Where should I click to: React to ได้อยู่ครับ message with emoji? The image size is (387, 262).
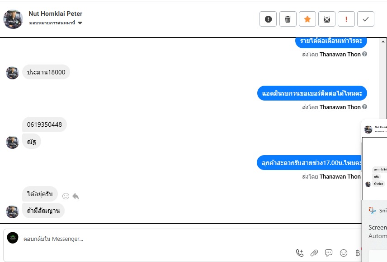click(66, 196)
